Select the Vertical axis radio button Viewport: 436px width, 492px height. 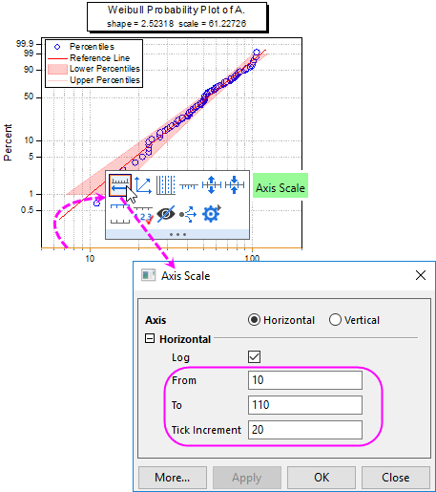(335, 320)
